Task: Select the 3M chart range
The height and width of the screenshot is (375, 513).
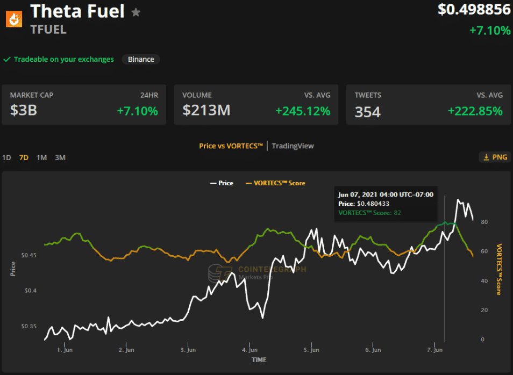Action: 60,157
